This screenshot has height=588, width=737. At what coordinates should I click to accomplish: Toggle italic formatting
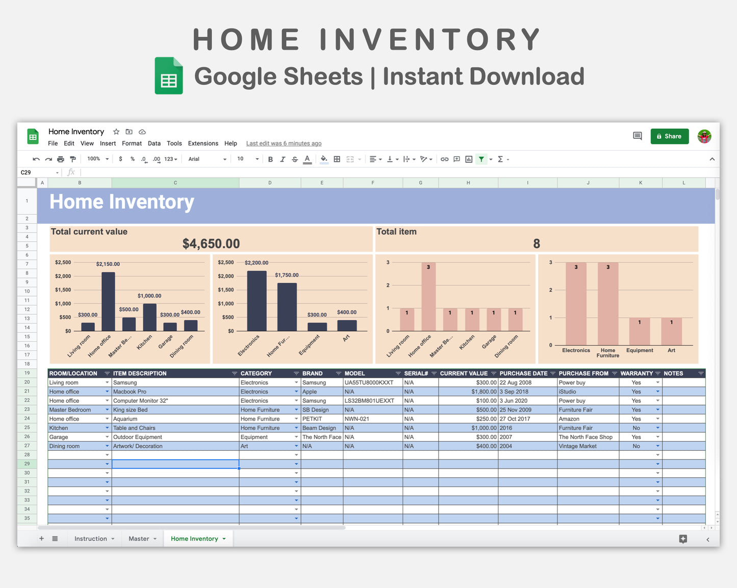pos(283,159)
